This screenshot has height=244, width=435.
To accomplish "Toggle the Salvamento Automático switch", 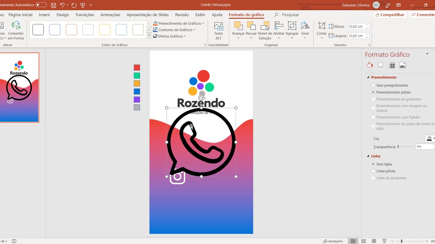I will (41, 5).
